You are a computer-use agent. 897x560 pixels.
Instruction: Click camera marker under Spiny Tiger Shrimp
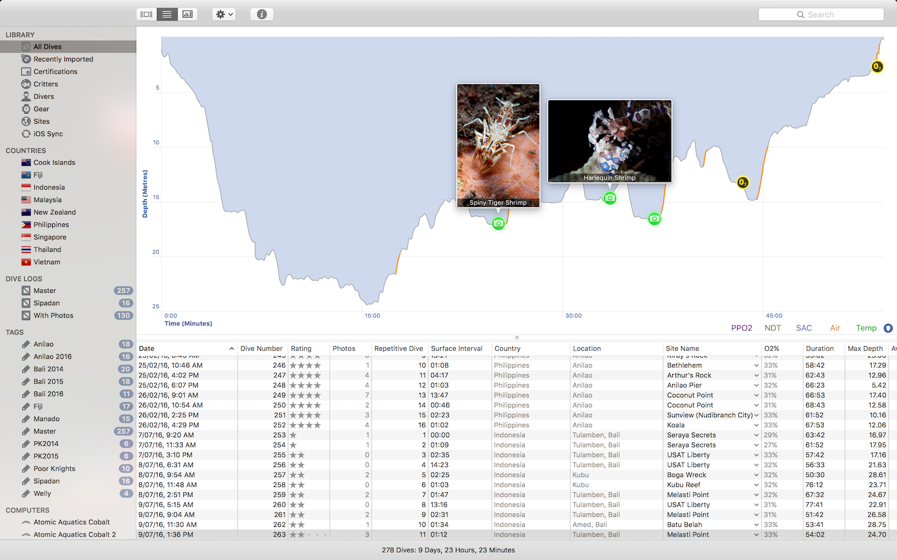point(498,224)
